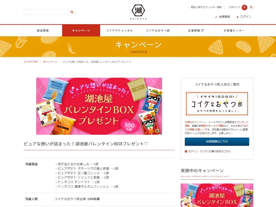Select the キャンペーン menu tab
This screenshot has width=276, height=207.
[x=81, y=31]
